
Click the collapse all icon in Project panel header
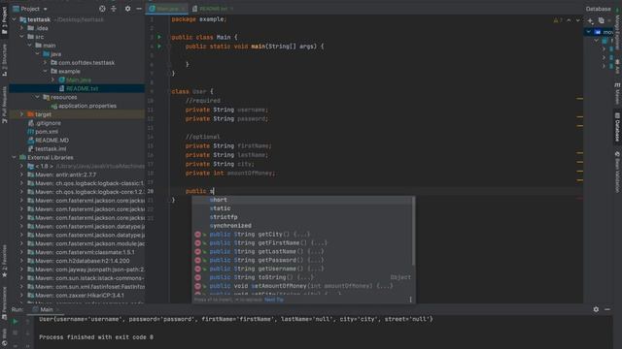pos(114,9)
